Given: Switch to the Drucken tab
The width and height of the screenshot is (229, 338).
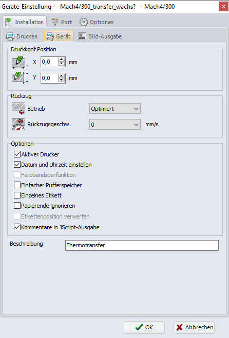Looking at the screenshot, I should point(22,36).
